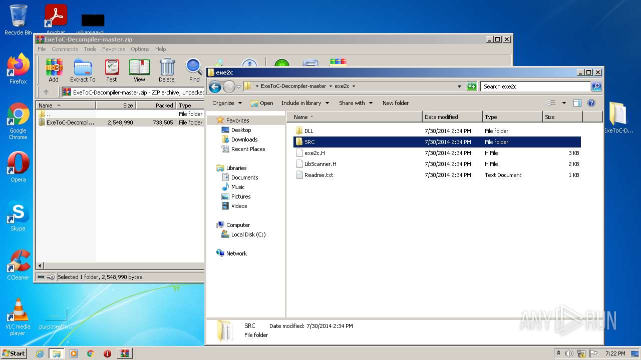Select Local Disk (C:) in tree
This screenshot has width=641, height=360.
pos(248,234)
